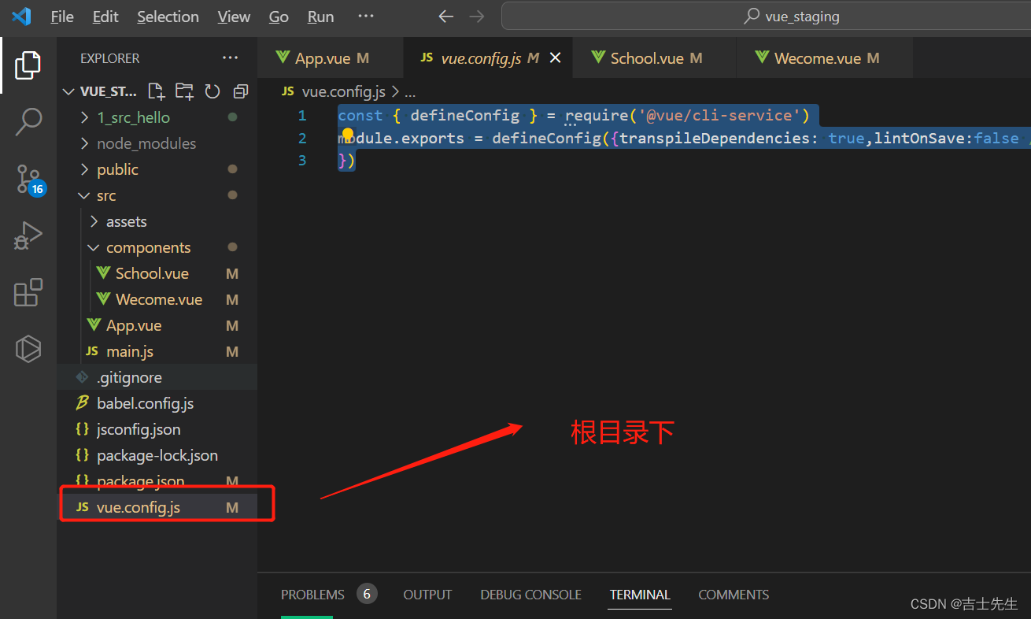Open the View menu
Viewport: 1031px width, 619px height.
(x=234, y=17)
